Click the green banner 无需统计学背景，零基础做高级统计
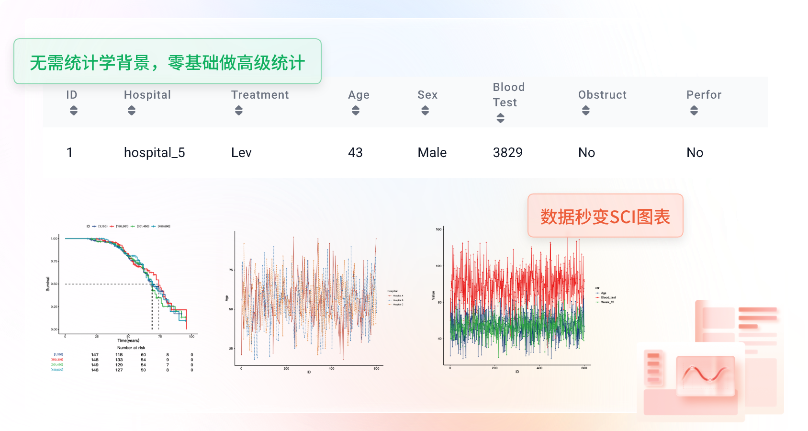 [x=168, y=62]
